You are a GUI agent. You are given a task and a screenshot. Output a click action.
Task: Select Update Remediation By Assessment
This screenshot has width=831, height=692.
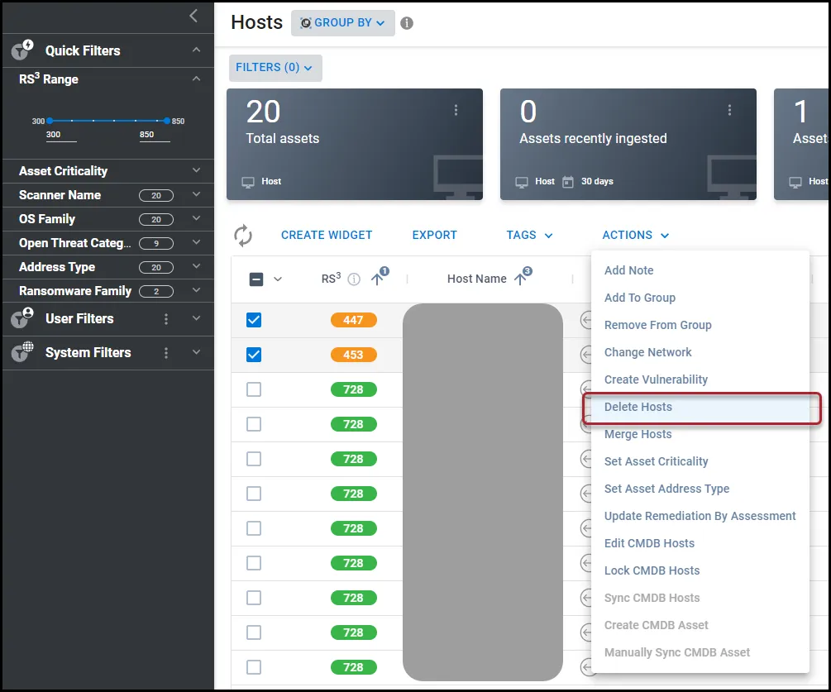click(x=700, y=516)
